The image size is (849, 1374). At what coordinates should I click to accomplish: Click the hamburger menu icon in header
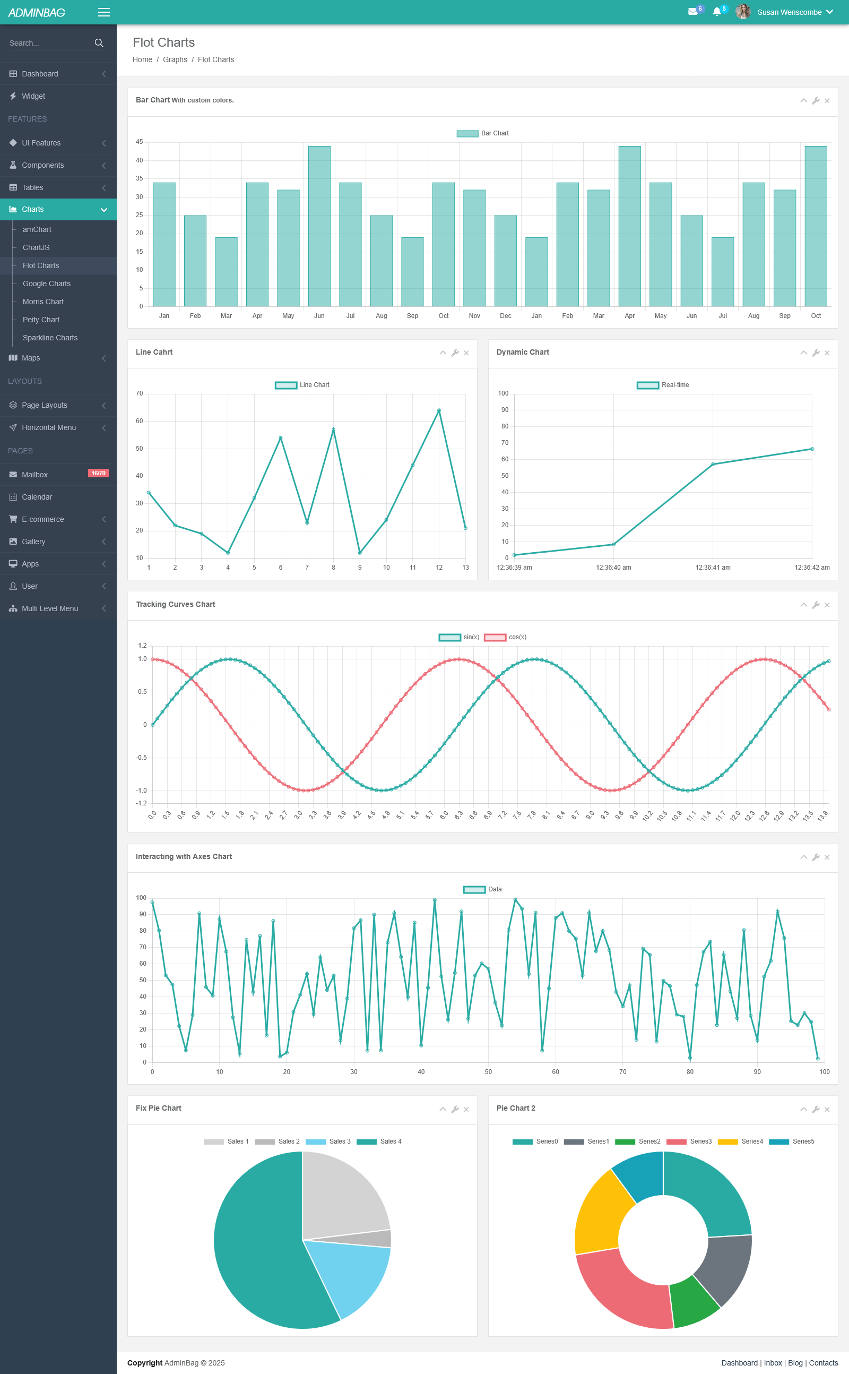coord(104,12)
